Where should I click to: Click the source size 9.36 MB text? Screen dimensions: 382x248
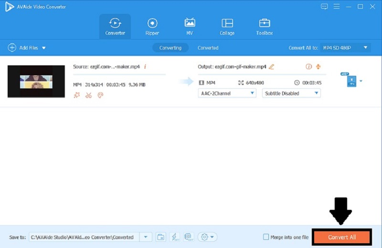pos(137,85)
